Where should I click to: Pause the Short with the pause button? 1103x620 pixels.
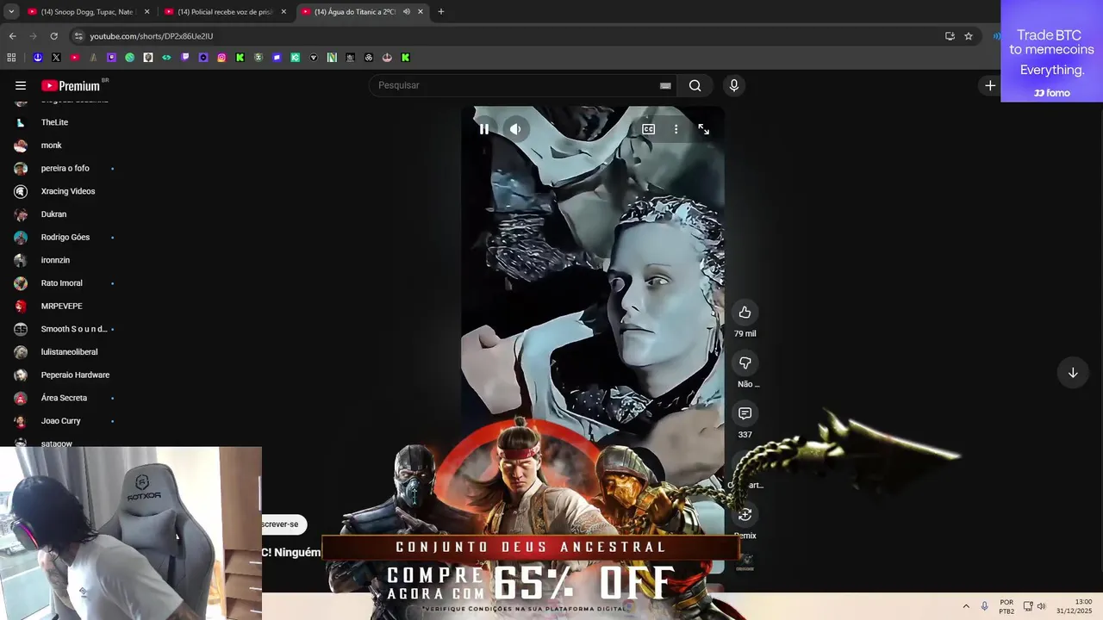click(x=484, y=129)
